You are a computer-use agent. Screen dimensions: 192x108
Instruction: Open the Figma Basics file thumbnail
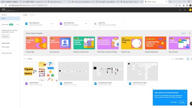click(73, 71)
